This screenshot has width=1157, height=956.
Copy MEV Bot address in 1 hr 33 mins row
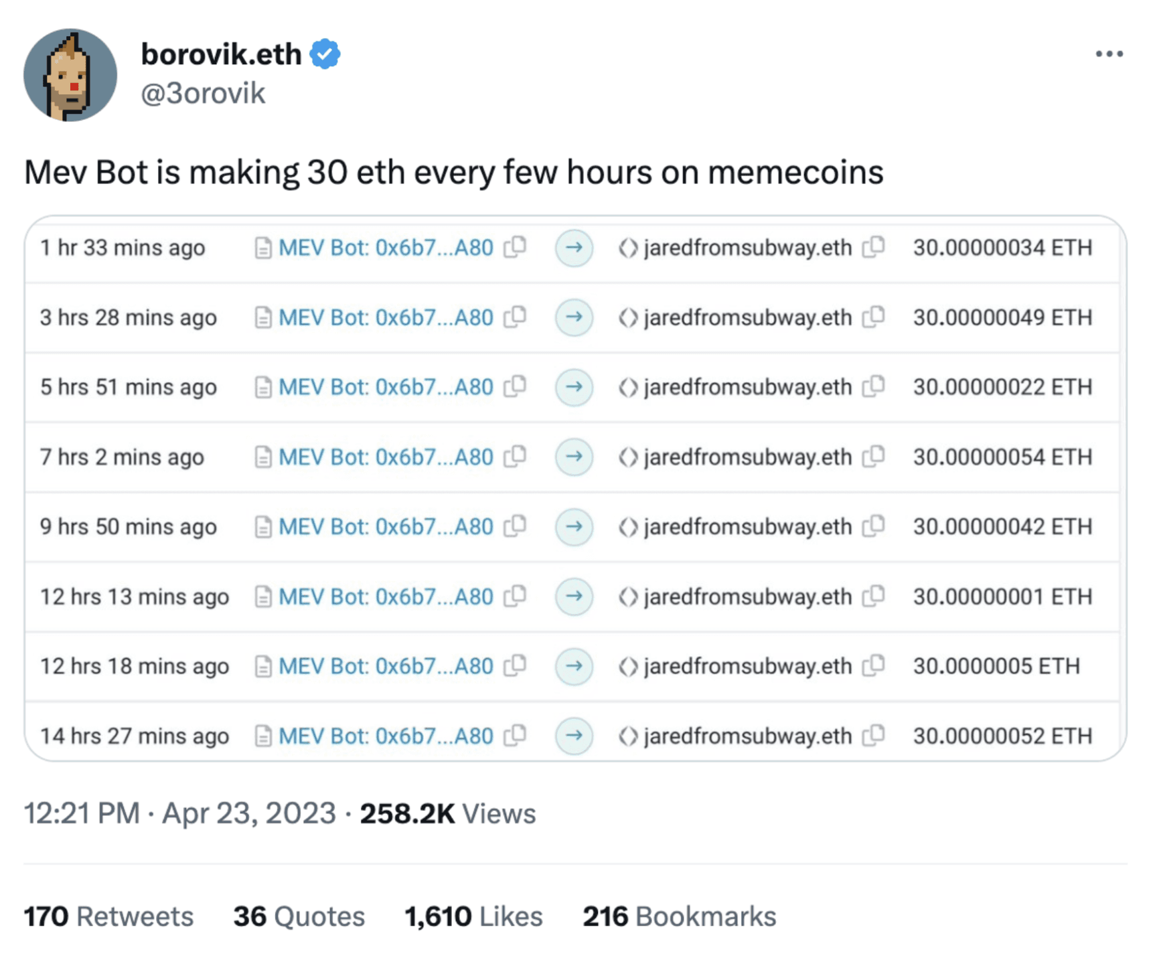click(x=515, y=247)
